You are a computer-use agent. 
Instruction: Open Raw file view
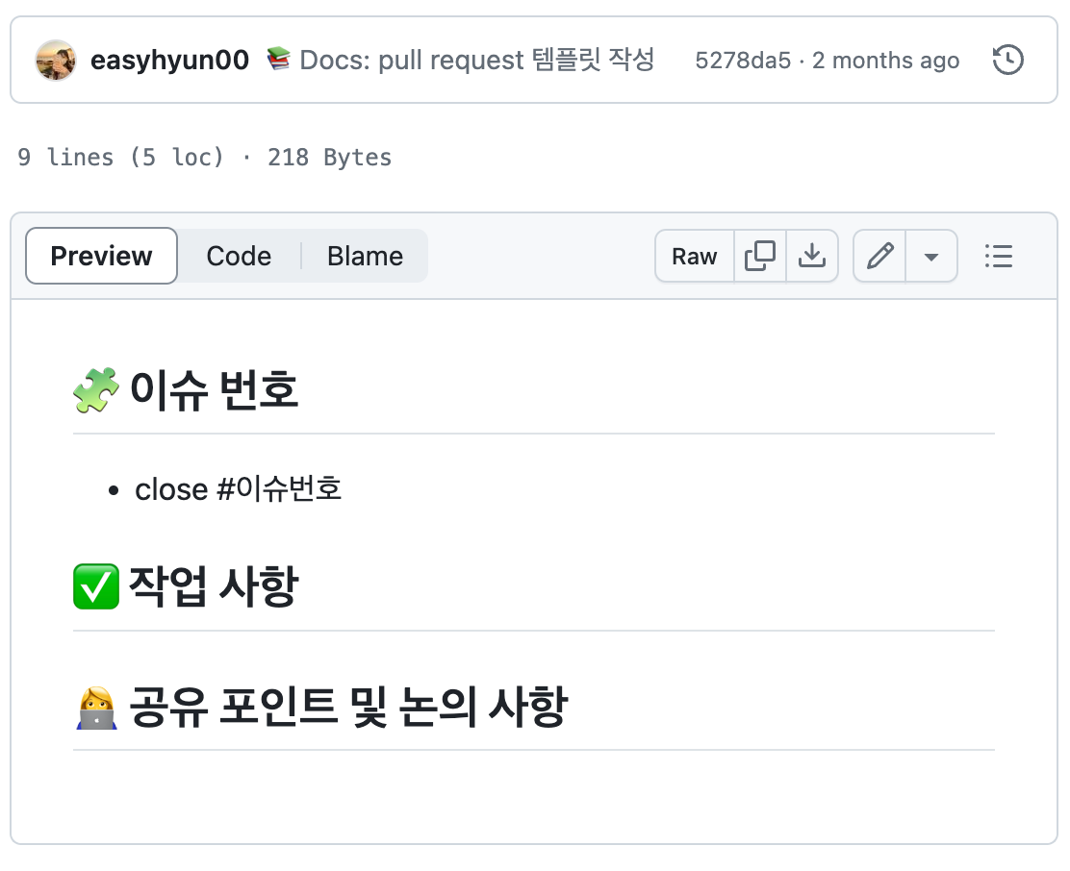point(695,257)
